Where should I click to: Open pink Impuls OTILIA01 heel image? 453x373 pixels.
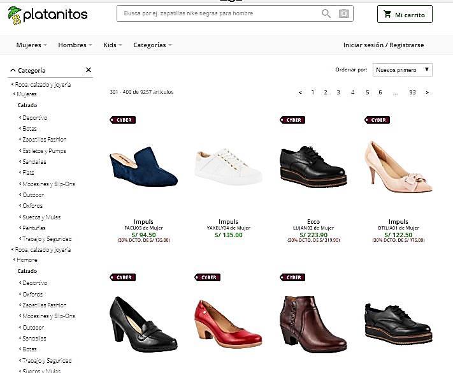tap(398, 166)
